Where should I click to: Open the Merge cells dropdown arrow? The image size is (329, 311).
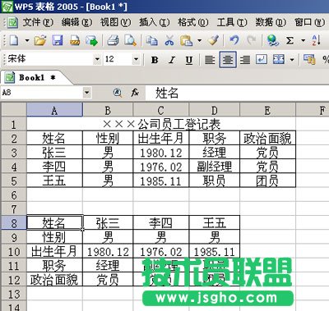click(292, 59)
